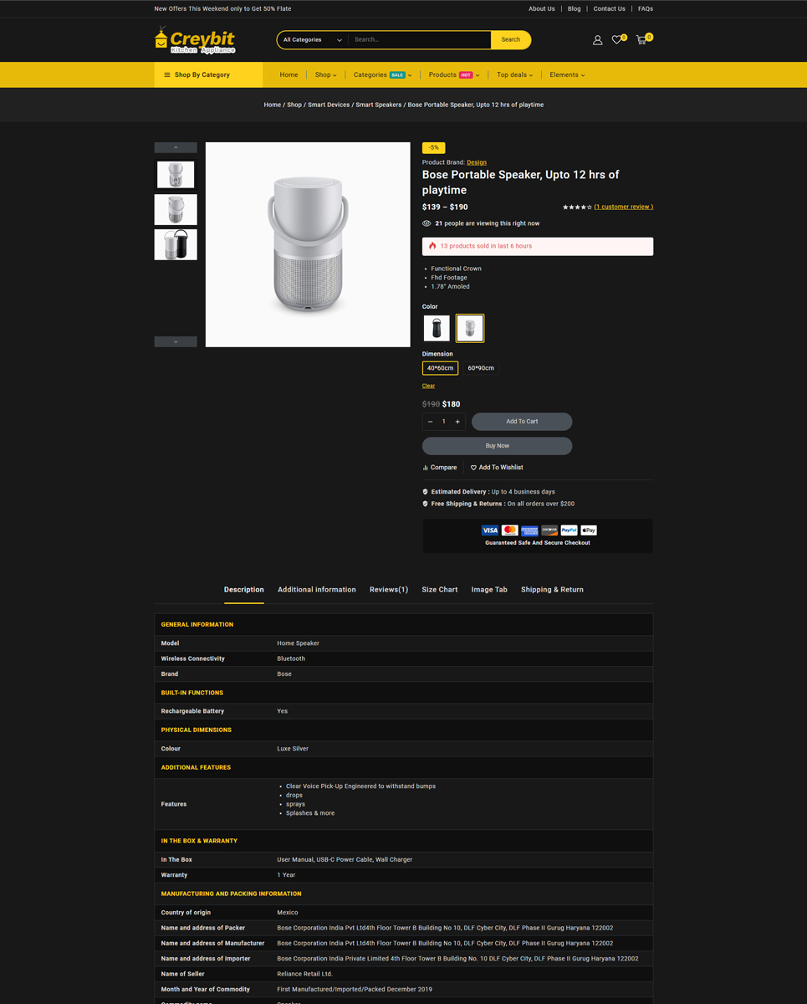Open the 1 customer review link
The image size is (807, 1004).
point(623,207)
